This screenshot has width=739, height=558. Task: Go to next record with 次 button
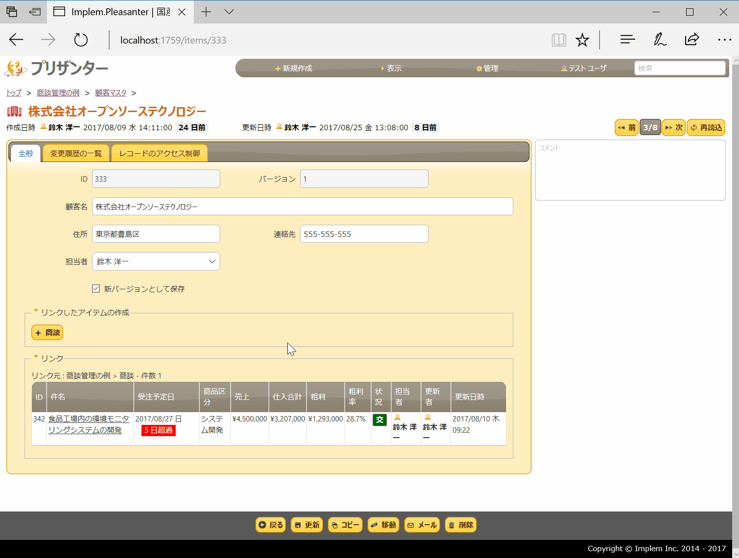673,127
